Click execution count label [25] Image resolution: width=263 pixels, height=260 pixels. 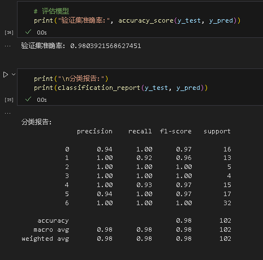(x=9, y=100)
